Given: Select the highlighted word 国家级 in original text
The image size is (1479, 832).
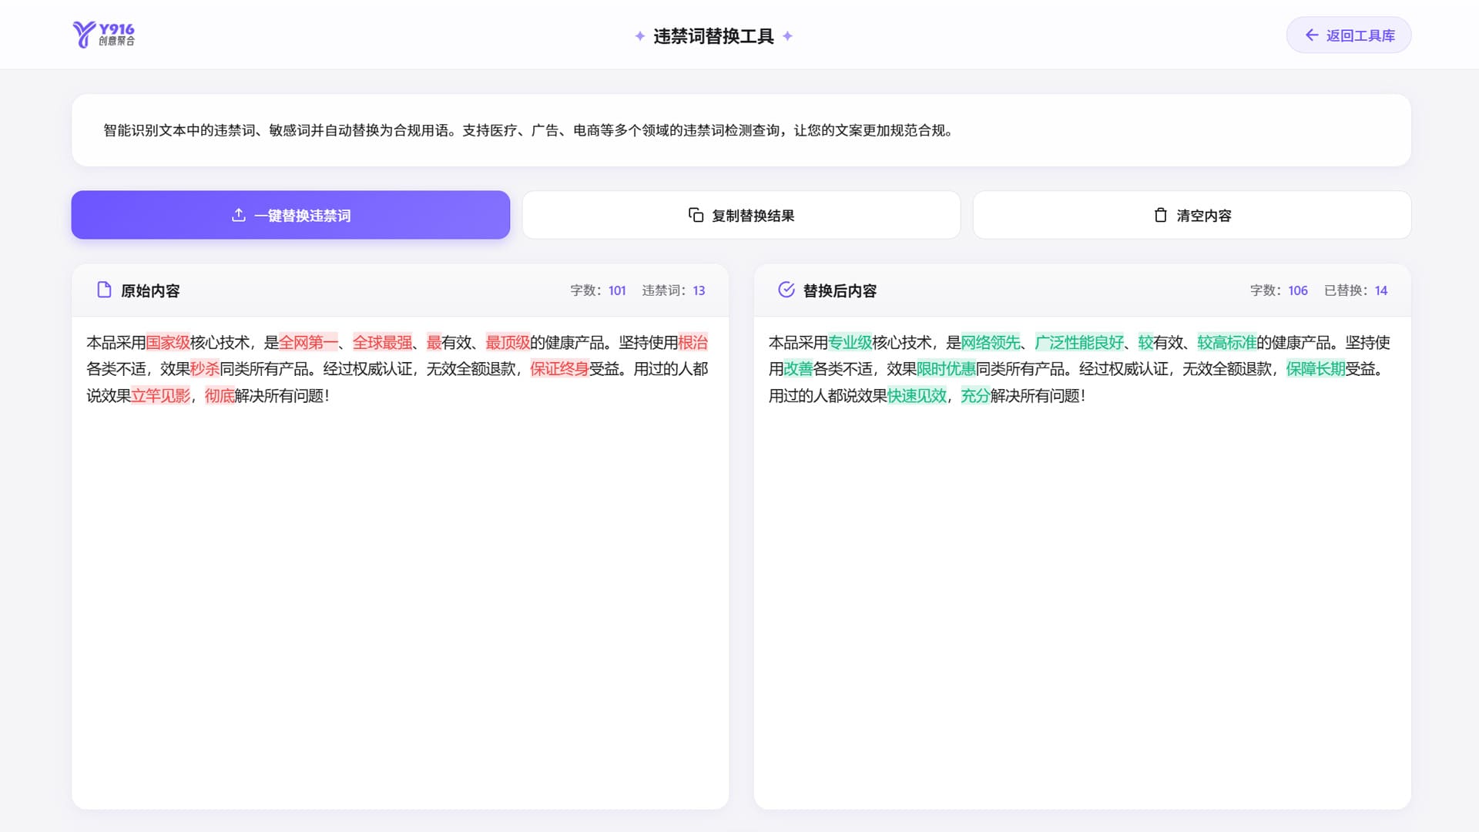Looking at the screenshot, I should point(169,343).
